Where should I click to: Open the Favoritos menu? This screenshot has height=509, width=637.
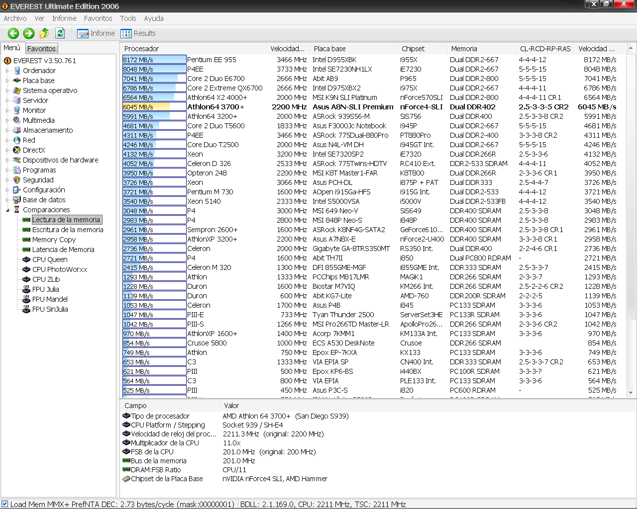pos(98,18)
